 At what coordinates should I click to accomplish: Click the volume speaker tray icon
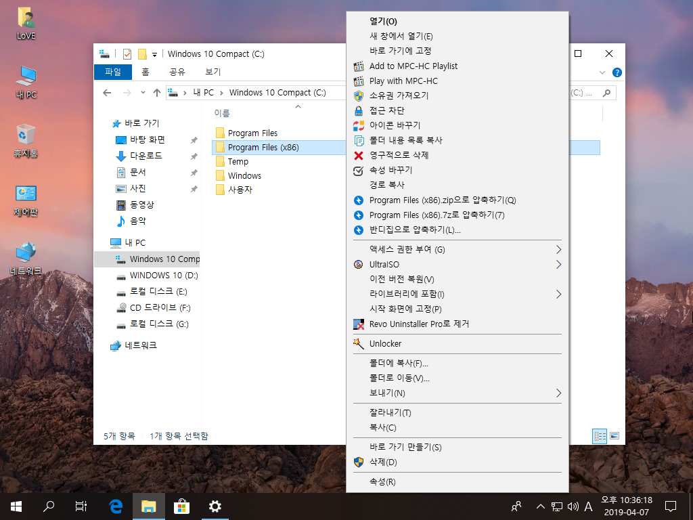[x=573, y=506]
